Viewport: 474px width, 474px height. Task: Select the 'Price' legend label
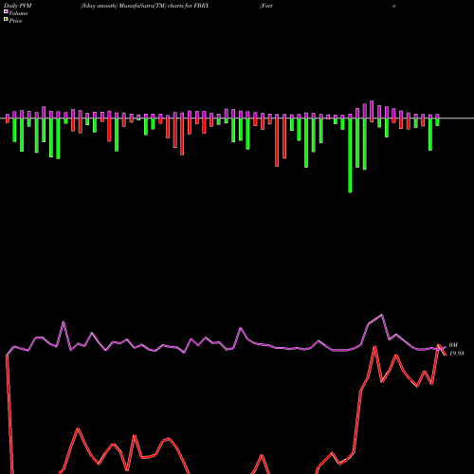point(15,21)
